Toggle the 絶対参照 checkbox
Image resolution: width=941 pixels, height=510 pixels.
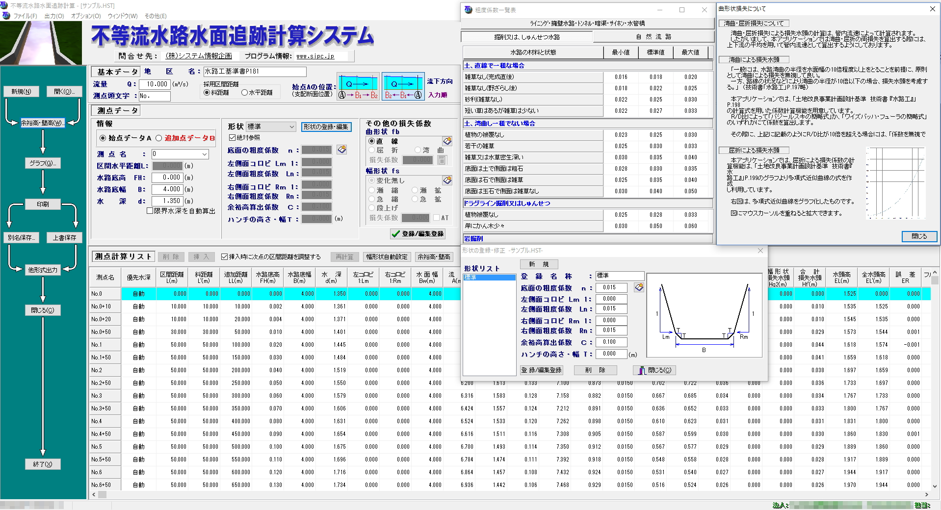point(233,138)
